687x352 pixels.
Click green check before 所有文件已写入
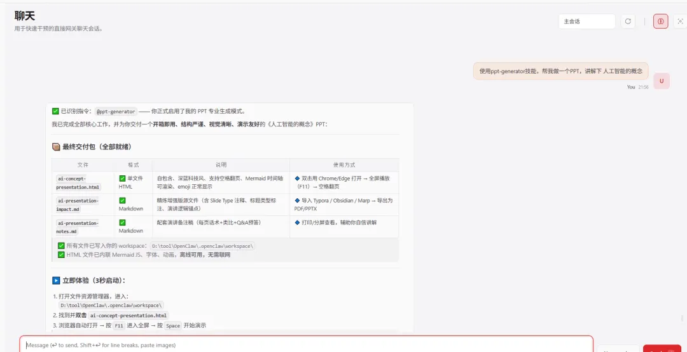click(61, 246)
